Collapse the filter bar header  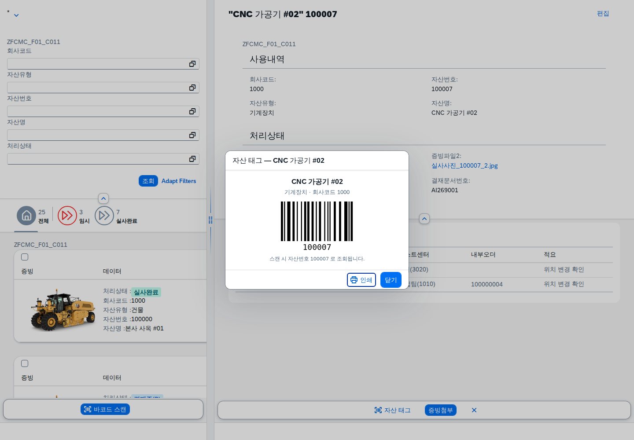point(103,198)
